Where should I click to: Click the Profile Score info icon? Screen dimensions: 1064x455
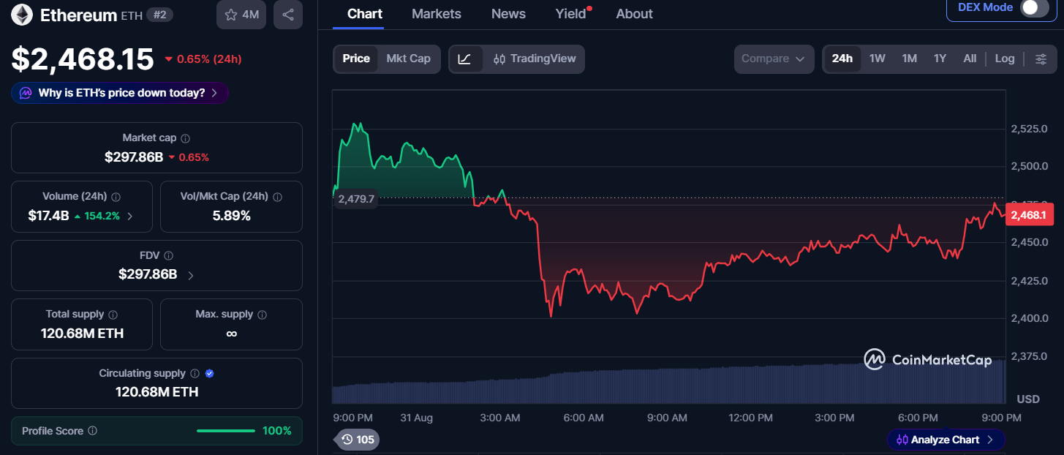click(x=93, y=431)
